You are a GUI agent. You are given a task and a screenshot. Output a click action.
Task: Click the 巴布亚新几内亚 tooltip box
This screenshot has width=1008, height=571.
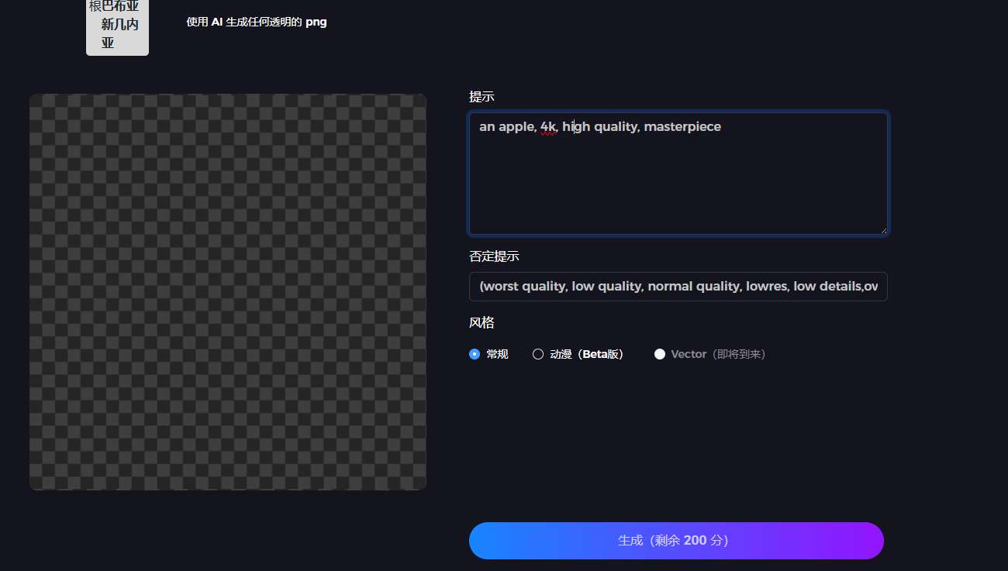117,26
